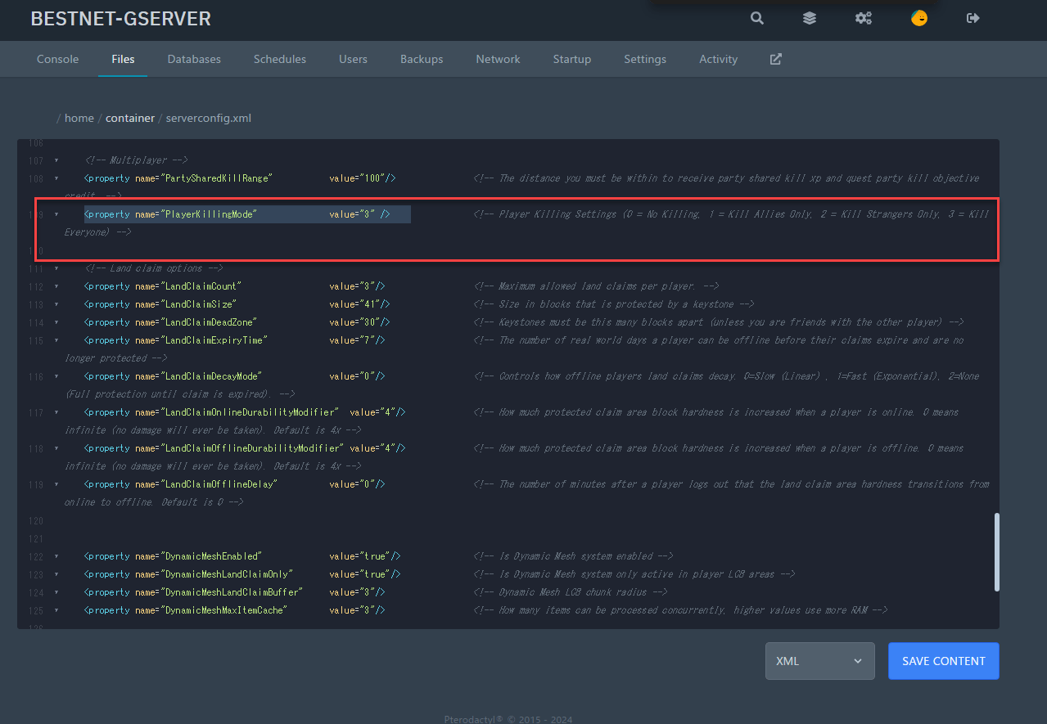This screenshot has height=724, width=1047.
Task: Open the external link icon tab
Action: tap(776, 59)
